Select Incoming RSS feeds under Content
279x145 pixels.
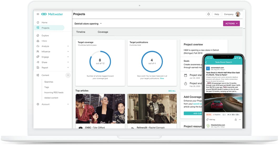[54, 93]
